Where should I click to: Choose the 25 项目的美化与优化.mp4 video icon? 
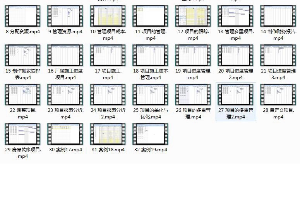151,95
